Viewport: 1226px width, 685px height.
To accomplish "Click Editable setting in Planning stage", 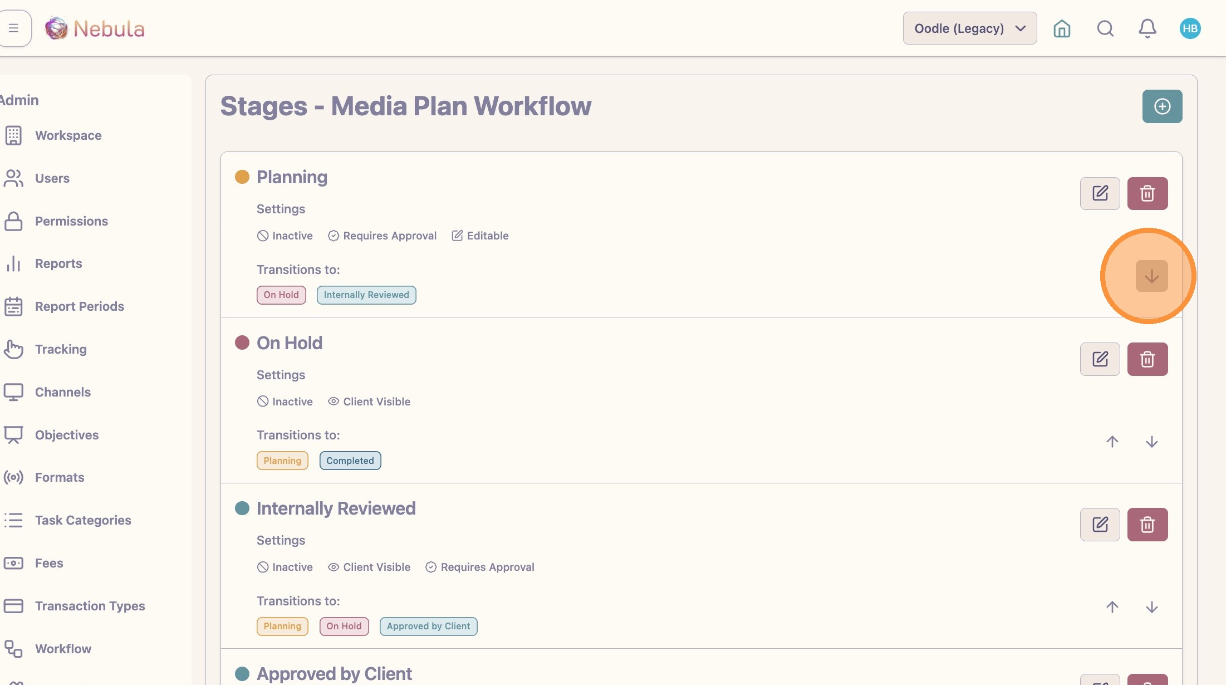I will 480,236.
